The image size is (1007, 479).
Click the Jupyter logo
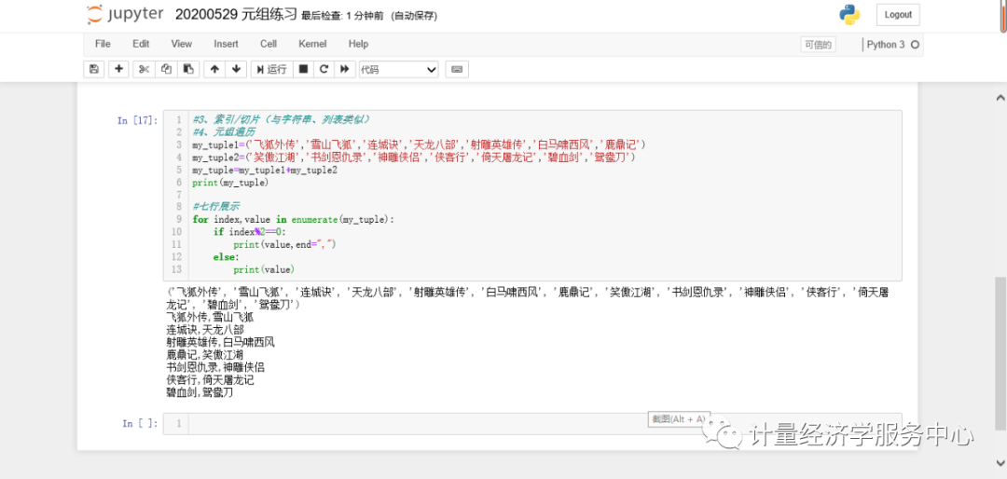click(x=125, y=15)
